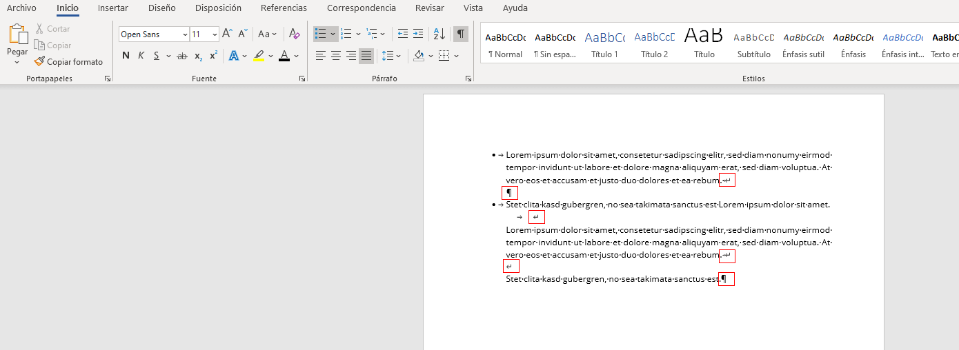Increase the paragraph indent
The width and height of the screenshot is (959, 350).
[418, 34]
